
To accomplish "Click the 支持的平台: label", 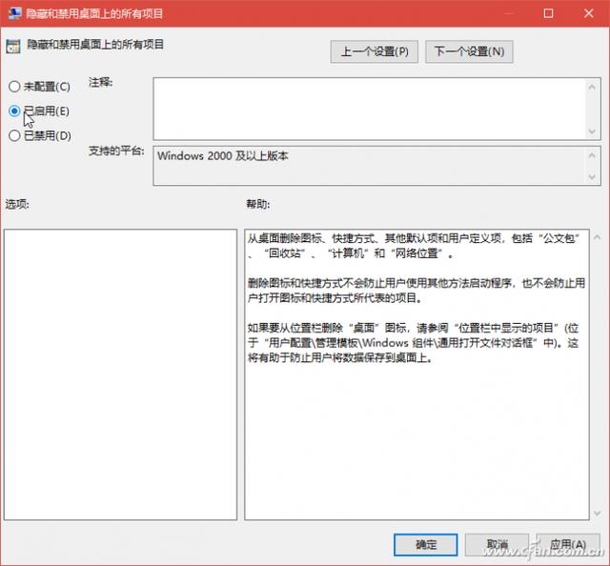I will pos(116,151).
